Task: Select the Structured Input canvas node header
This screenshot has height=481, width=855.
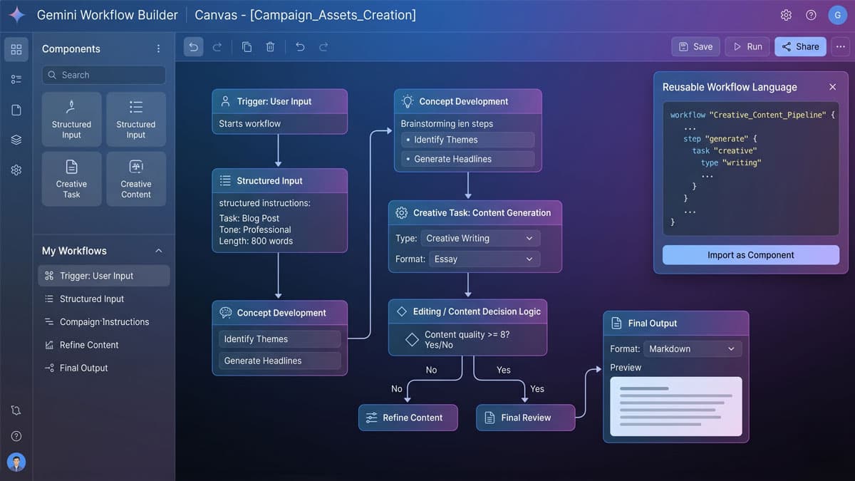Action: pos(279,180)
